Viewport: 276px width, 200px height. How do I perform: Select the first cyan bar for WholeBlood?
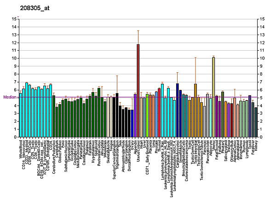coord(21,115)
